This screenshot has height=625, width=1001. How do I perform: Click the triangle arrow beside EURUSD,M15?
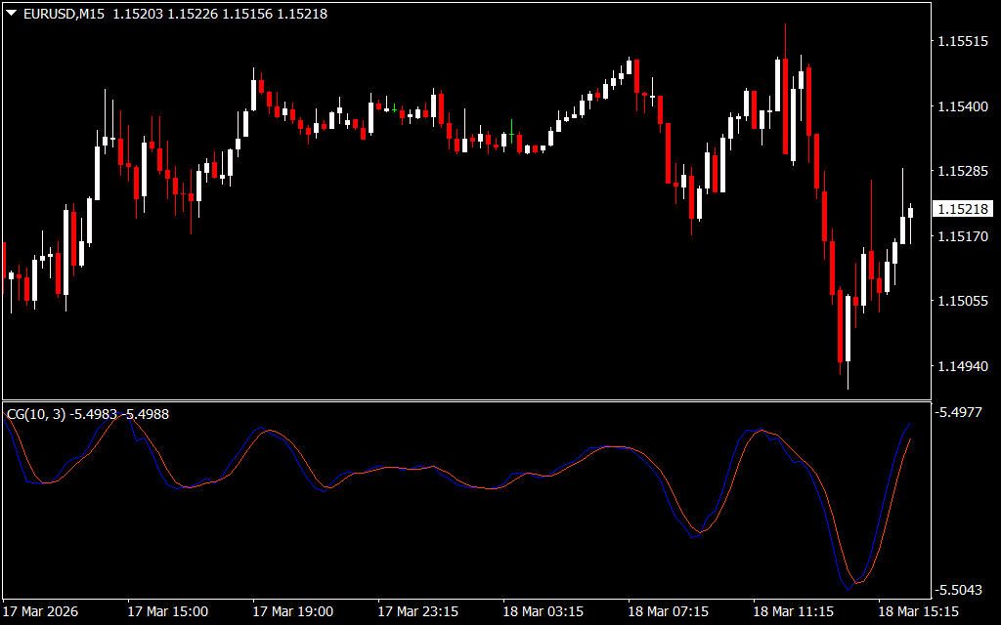(x=11, y=15)
